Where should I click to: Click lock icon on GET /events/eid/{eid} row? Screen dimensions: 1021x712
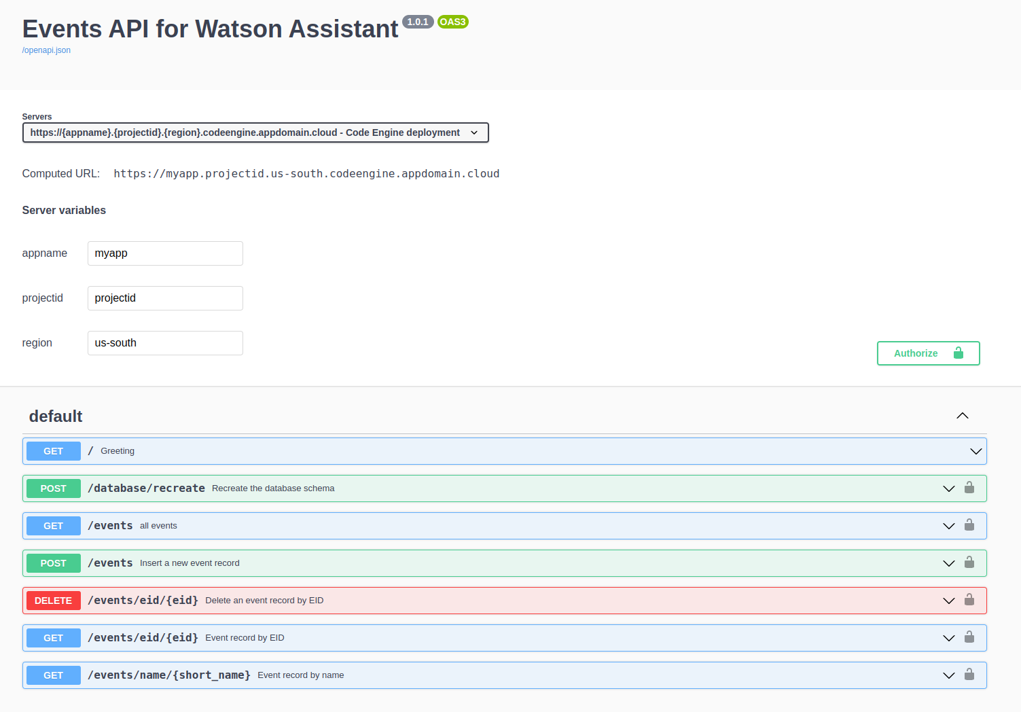pos(969,637)
